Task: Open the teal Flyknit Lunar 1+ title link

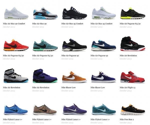Action: point(100,119)
